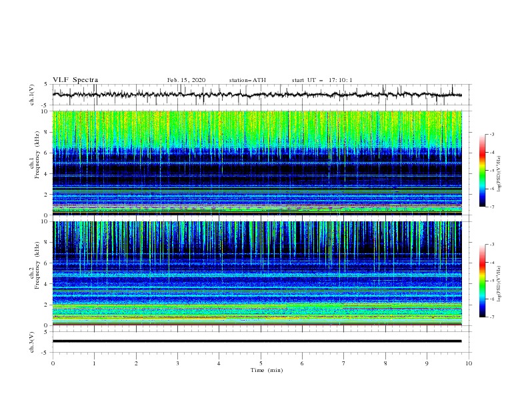Click the ch.1 spectrogram color scale bar
Image resolution: width=528 pixels, height=408 pixels.
coord(482,171)
